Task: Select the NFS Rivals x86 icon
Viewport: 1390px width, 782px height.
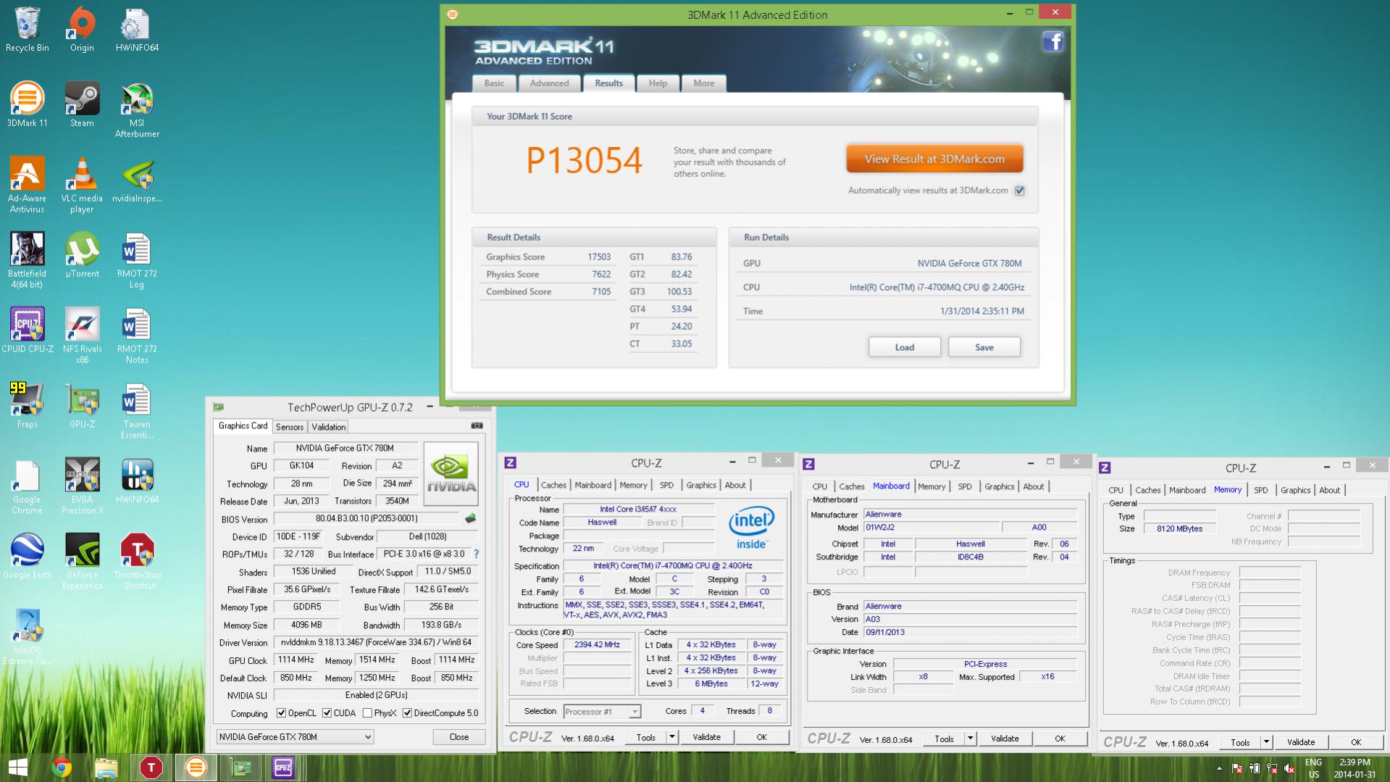Action: point(82,336)
